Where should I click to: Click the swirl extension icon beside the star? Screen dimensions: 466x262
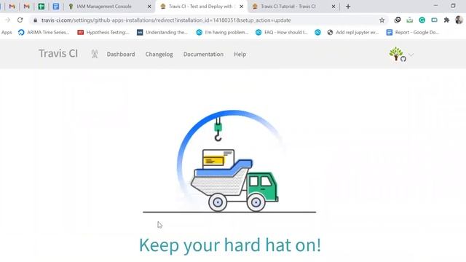point(398,20)
